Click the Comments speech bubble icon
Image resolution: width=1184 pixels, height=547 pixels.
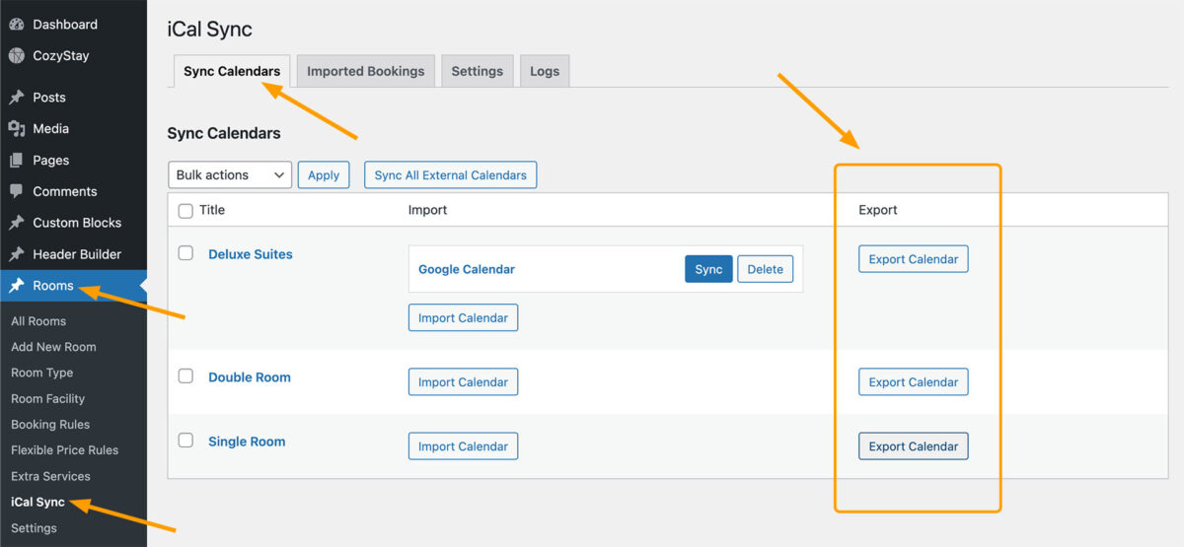[16, 191]
